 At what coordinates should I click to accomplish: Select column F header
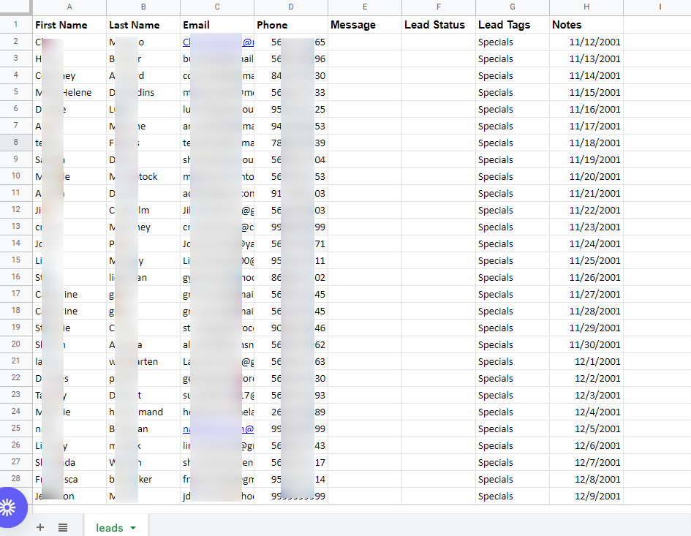coord(439,7)
